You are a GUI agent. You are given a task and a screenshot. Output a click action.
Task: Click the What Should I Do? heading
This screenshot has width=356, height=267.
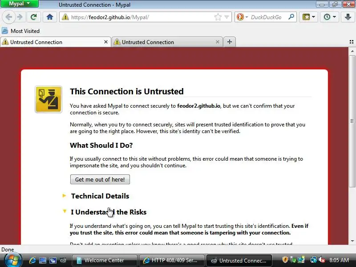point(101,146)
